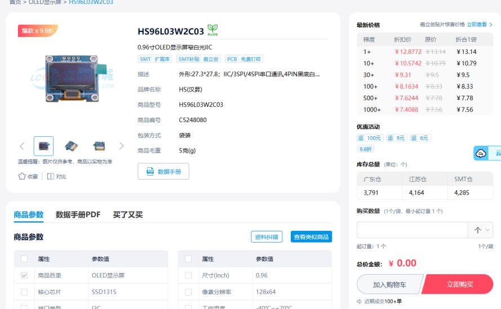Switch to the 数据手册PDF tab
The image size is (501, 309).
pyautogui.click(x=78, y=214)
